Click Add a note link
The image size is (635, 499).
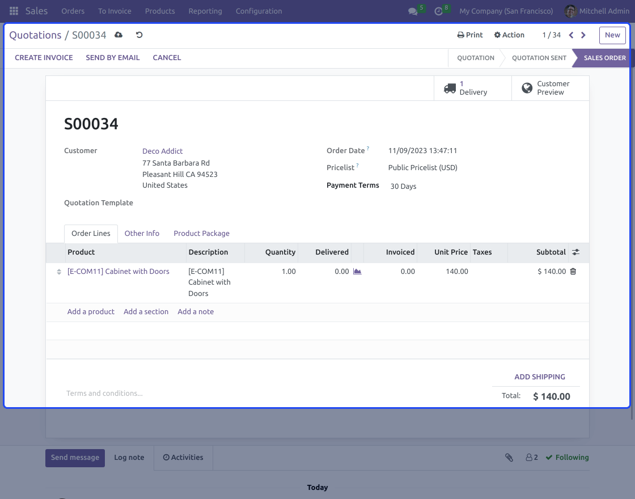[196, 312]
